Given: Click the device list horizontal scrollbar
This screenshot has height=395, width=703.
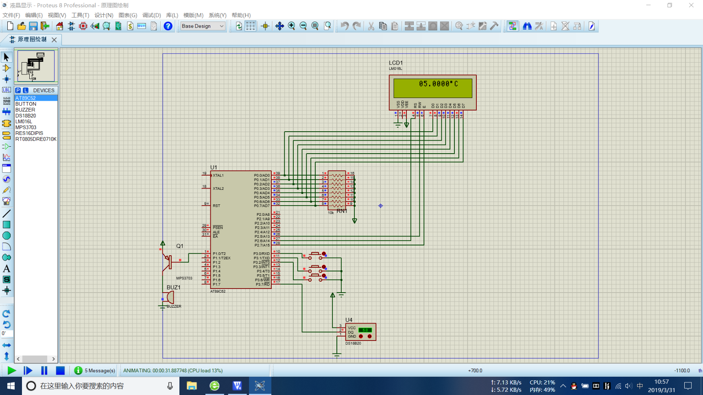Looking at the screenshot, I should pos(36,359).
